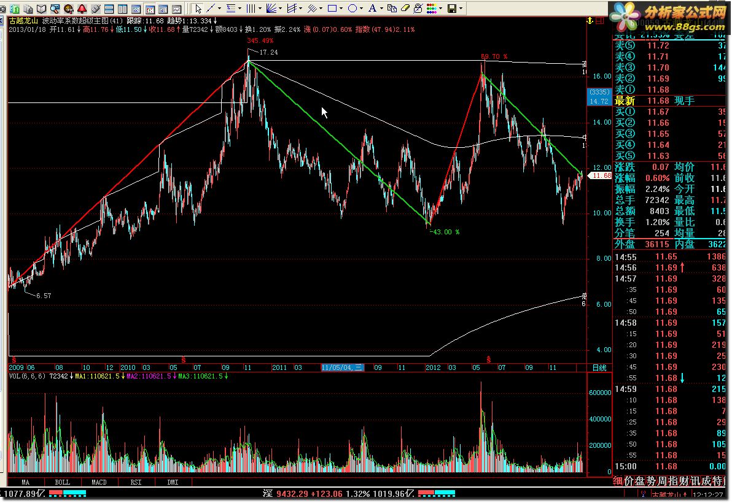Select the arrow pointer tool
Screen dimensions: 732x503
pyautogui.click(x=198, y=9)
